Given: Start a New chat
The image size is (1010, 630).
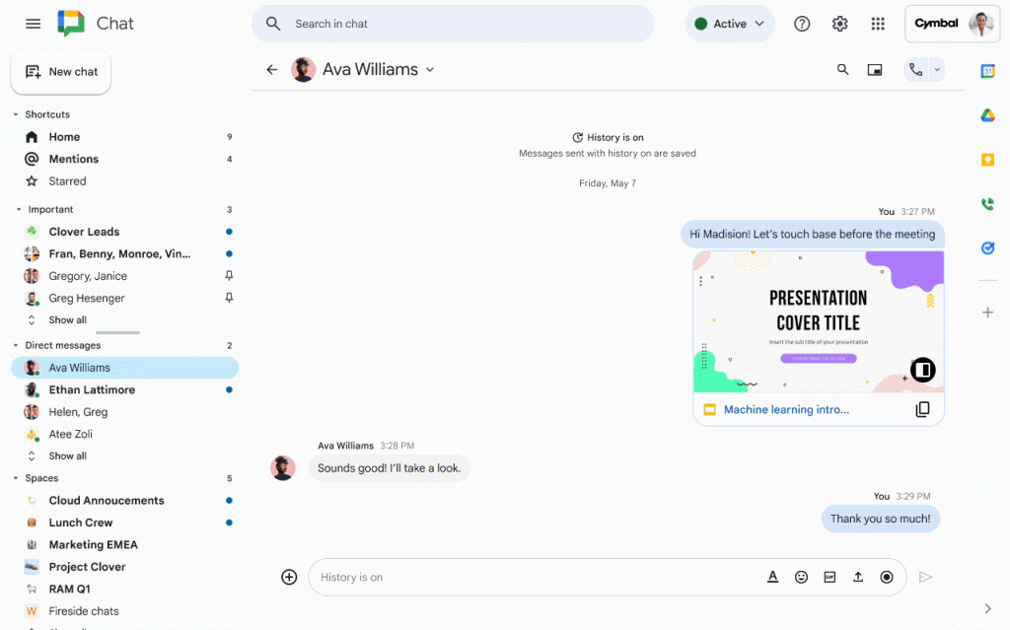Looking at the screenshot, I should point(60,71).
